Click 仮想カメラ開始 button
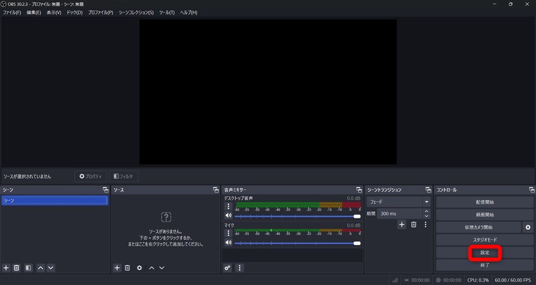The width and height of the screenshot is (536, 285). pos(479,227)
